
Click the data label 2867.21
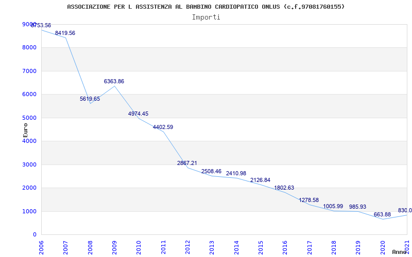pyautogui.click(x=187, y=163)
